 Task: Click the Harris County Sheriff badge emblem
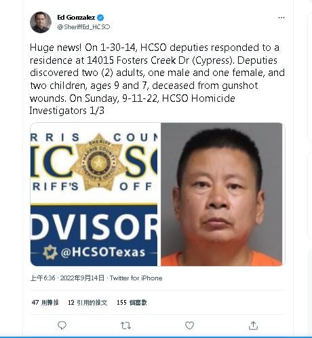tap(98, 162)
